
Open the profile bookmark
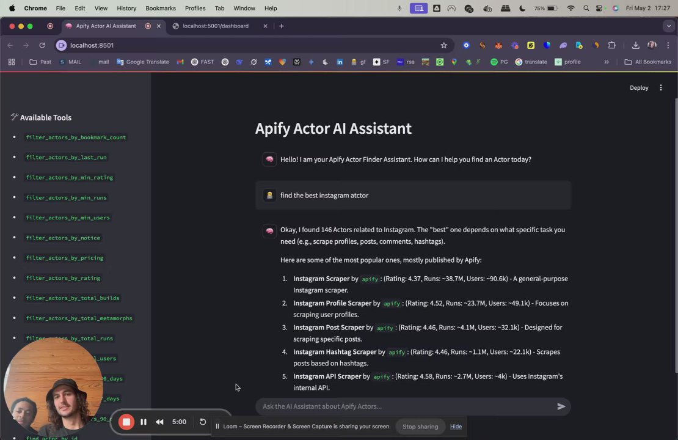(567, 62)
